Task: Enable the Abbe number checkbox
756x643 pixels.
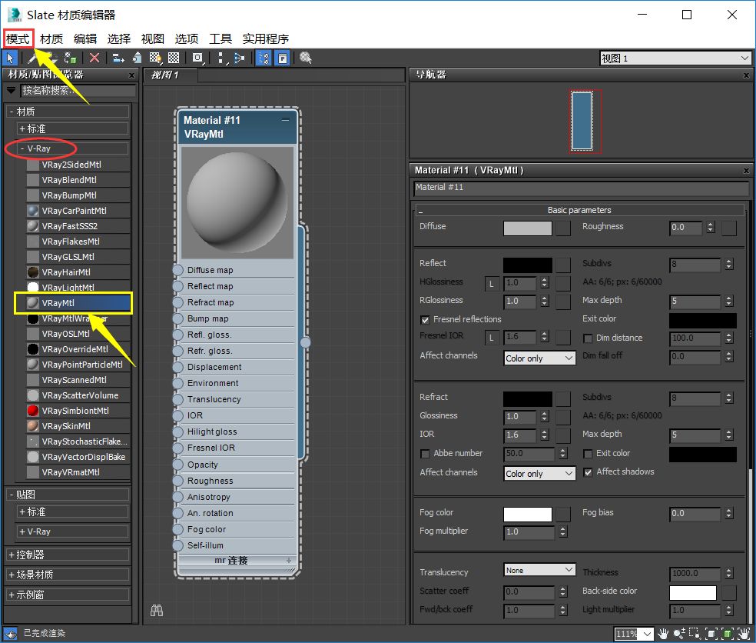Action: click(425, 454)
